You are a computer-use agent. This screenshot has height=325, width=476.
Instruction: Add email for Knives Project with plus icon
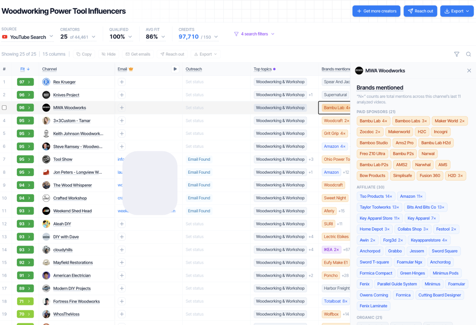coord(122,95)
